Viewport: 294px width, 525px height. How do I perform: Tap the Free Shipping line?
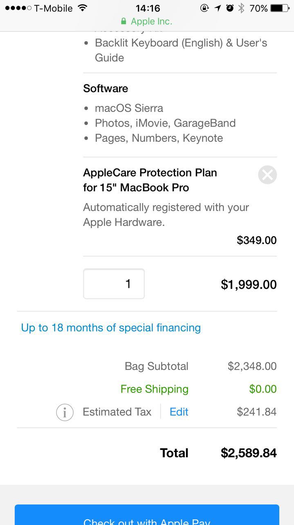[154, 389]
